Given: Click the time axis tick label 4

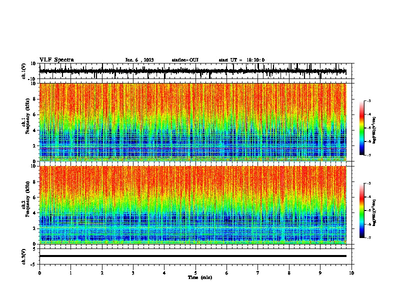Looking at the screenshot, I should click(x=164, y=273).
